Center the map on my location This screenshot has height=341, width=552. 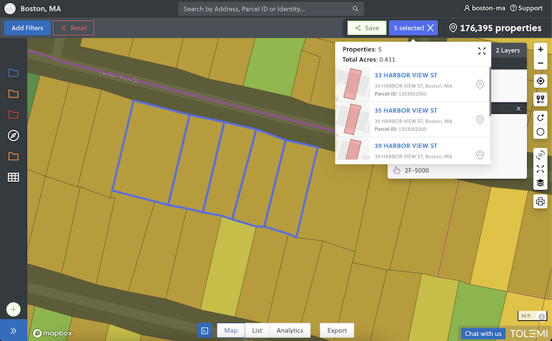pos(540,81)
